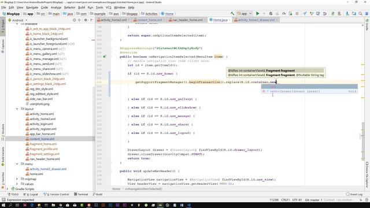Image resolution: width=370 pixels, height=208 pixels.
Task: Open the File menu
Action: click(x=3, y=8)
